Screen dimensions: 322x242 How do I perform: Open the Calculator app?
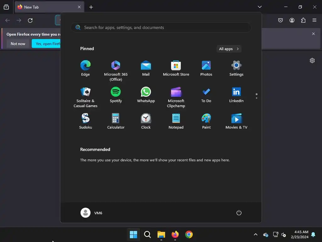(116, 121)
